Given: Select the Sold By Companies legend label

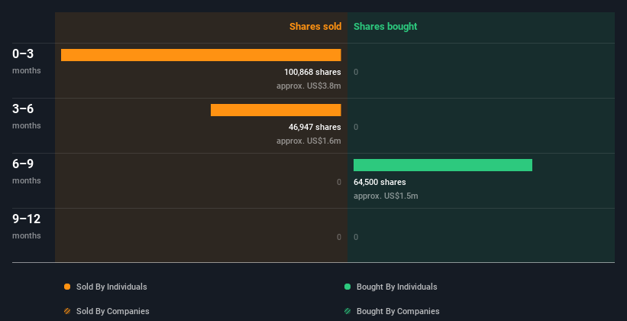Looking at the screenshot, I should 113,311.
